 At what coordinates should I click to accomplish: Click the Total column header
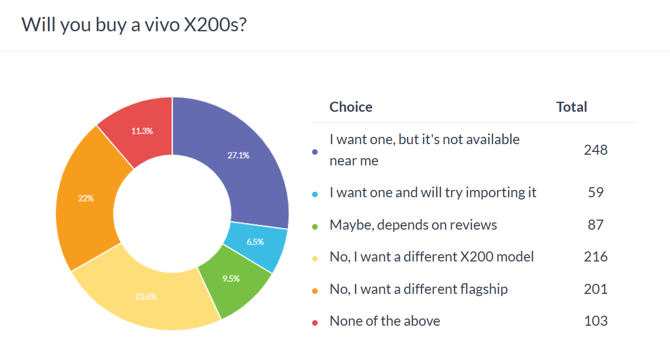572,107
